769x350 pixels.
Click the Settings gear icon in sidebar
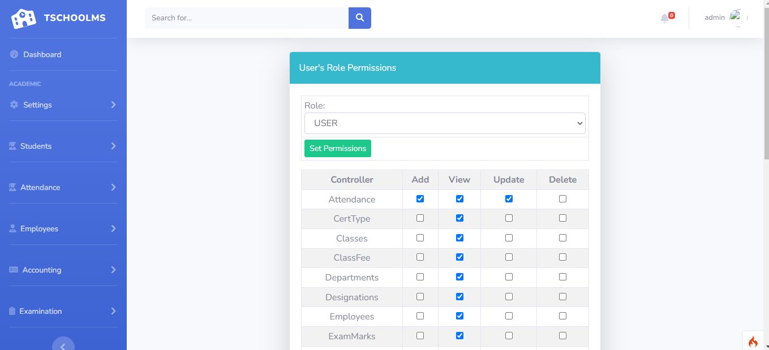14,105
